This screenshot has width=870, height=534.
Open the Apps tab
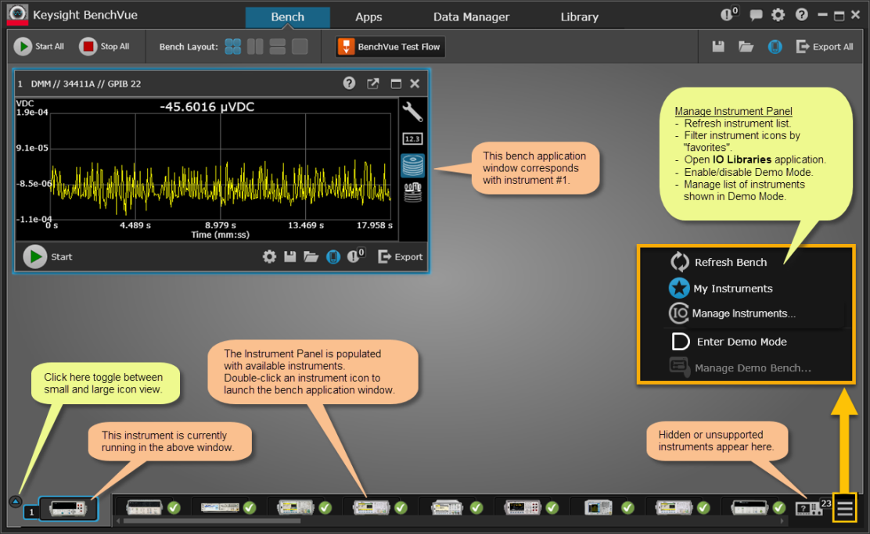click(x=368, y=17)
